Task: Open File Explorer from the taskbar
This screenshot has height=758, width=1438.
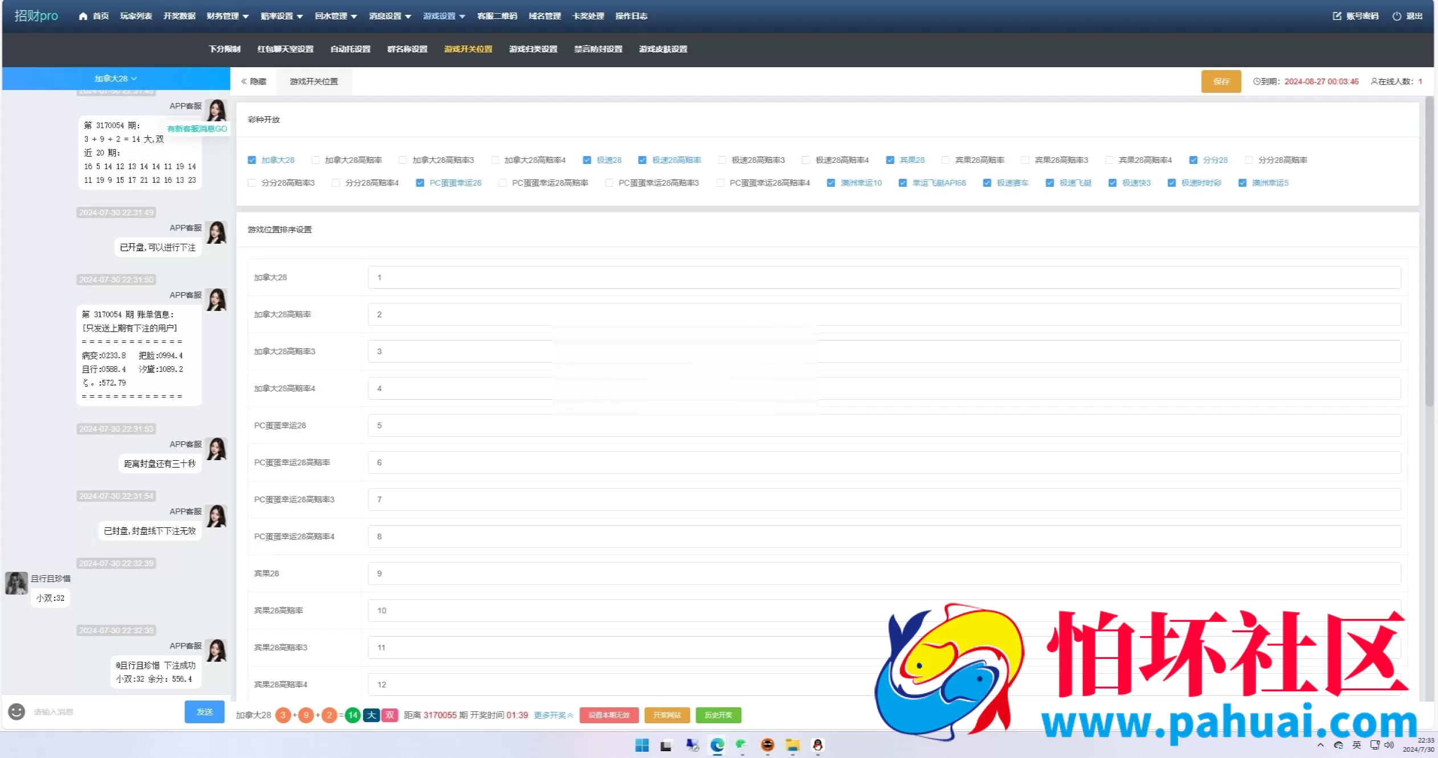Action: tap(792, 745)
